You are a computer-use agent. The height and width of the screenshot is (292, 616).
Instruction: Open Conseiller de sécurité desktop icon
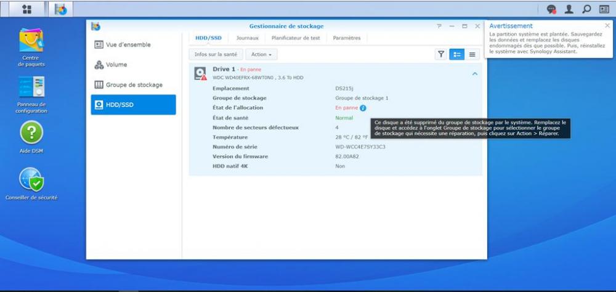point(31,179)
